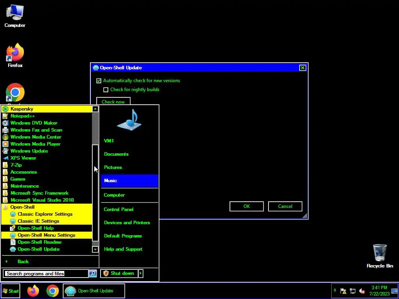This screenshot has width=399, height=299.
Task: Click the Windows Fax and Scan icon
Action: coord(5,130)
